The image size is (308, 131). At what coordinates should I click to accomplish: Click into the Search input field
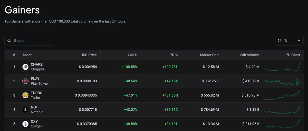click(30, 41)
